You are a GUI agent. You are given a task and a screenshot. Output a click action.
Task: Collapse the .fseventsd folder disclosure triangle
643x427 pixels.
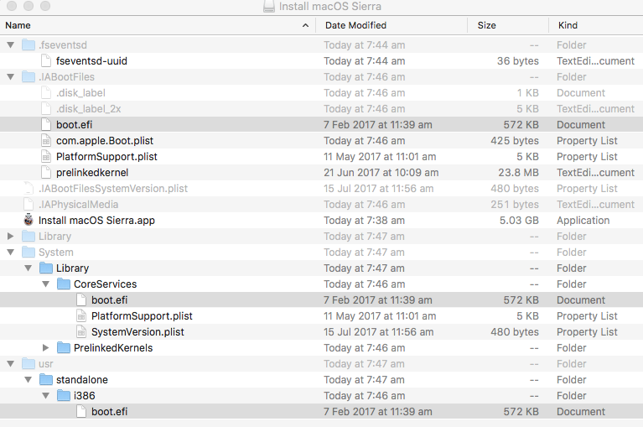(11, 44)
